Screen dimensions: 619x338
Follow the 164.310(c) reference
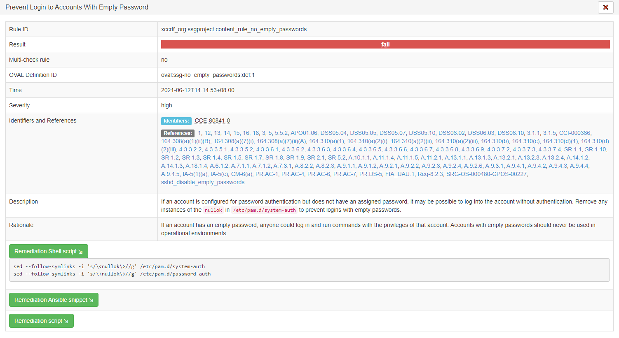click(526, 141)
